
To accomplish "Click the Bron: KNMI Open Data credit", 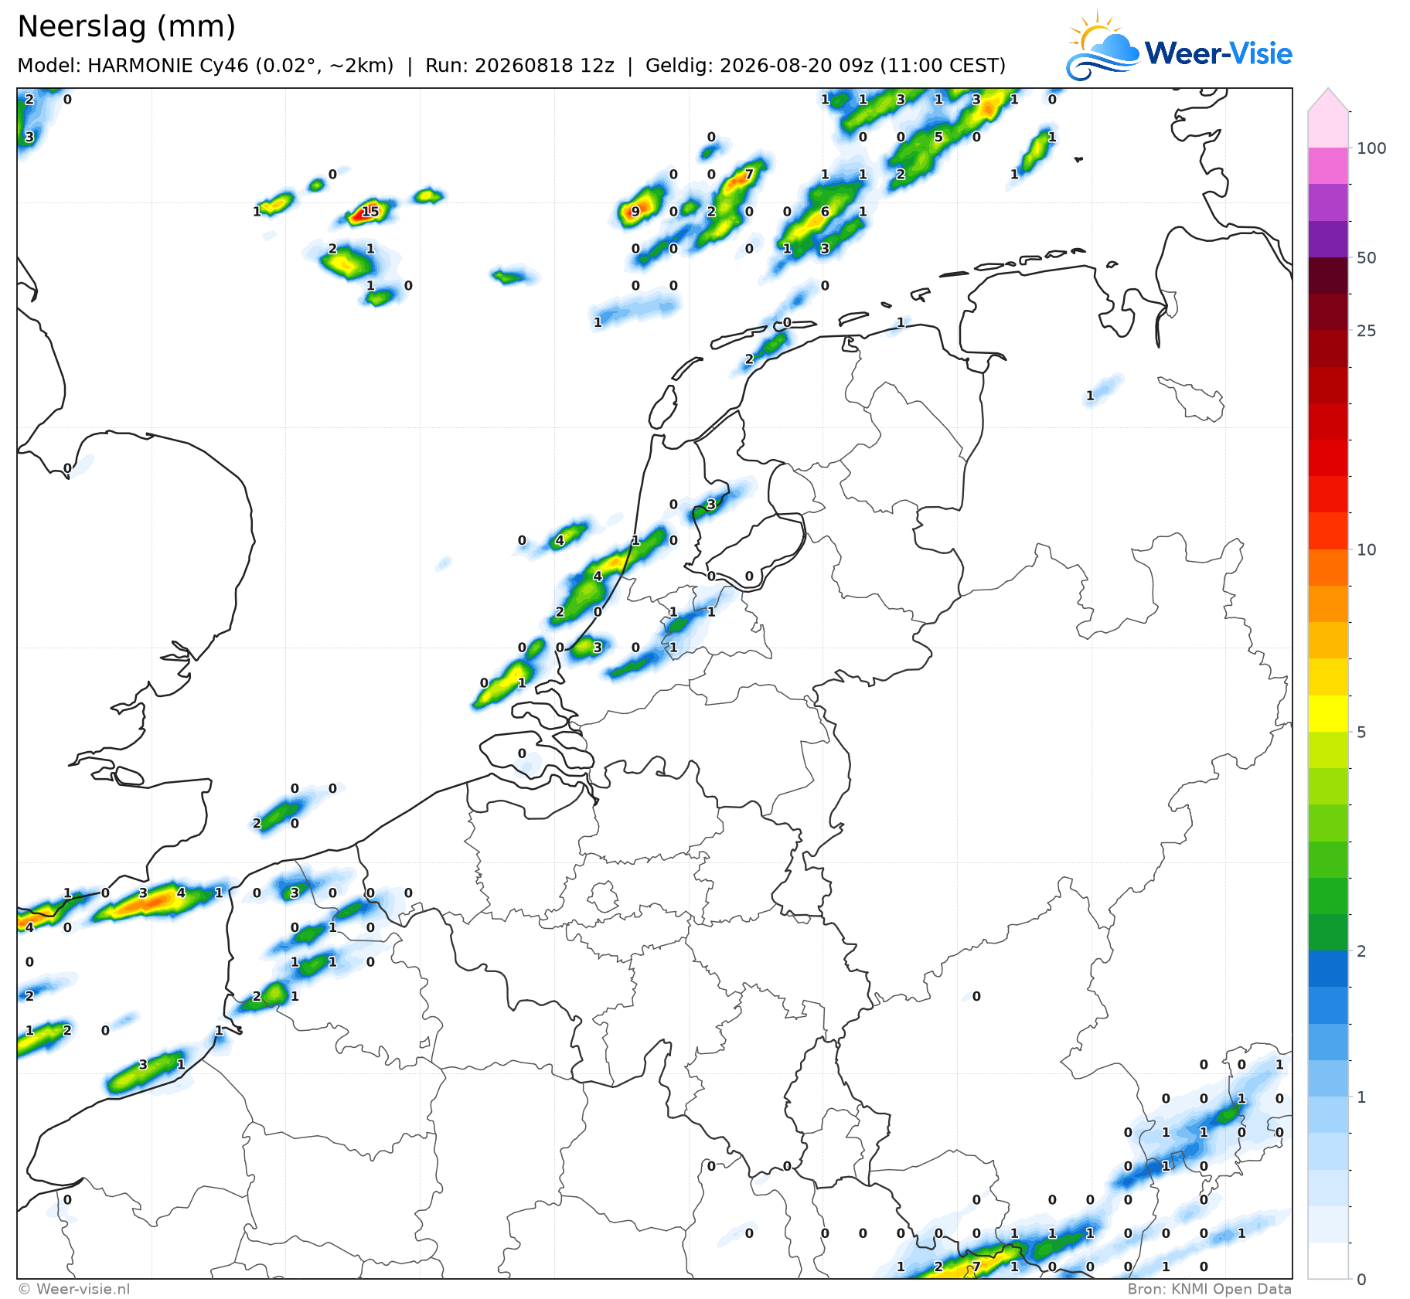I will (x=1210, y=1289).
